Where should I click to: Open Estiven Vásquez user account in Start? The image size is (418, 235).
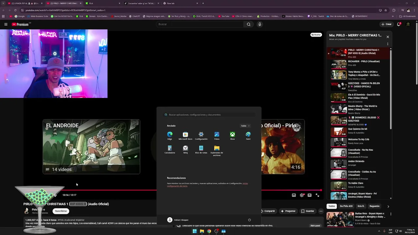coord(178,220)
